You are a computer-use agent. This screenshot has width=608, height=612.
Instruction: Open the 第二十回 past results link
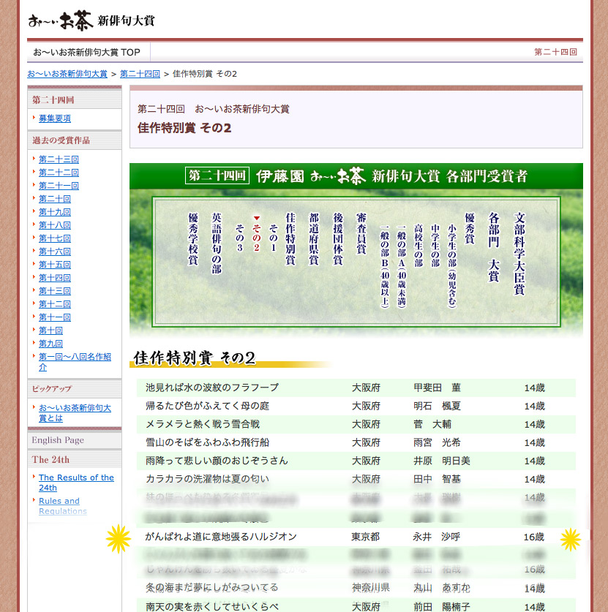(x=55, y=199)
